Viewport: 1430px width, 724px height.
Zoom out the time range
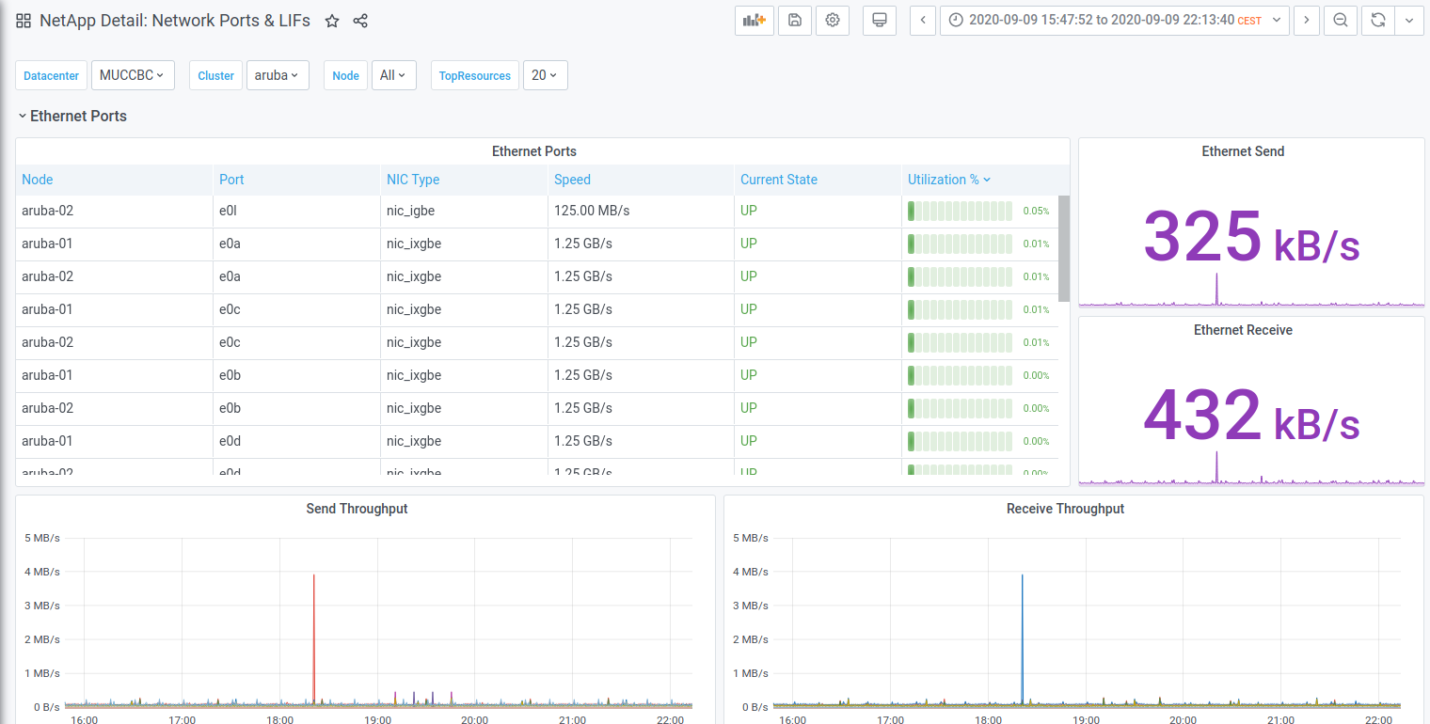1341,21
